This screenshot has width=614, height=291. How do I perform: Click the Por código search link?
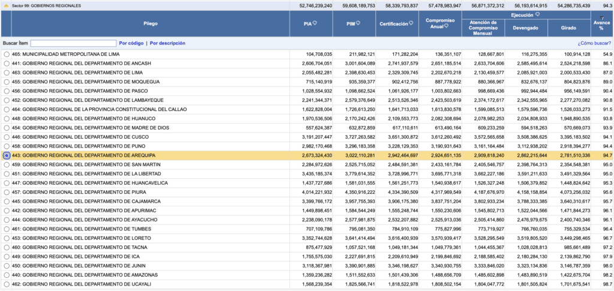point(131,43)
